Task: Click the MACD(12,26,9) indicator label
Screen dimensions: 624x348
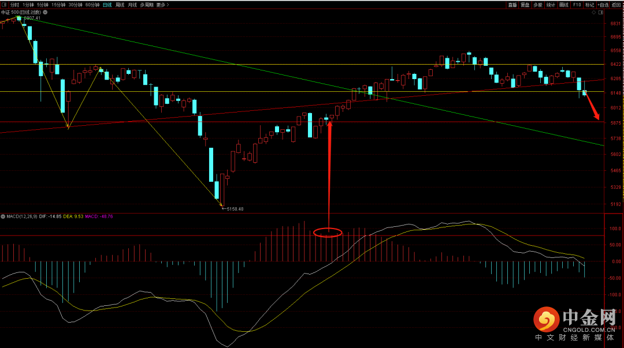Action: pos(22,217)
